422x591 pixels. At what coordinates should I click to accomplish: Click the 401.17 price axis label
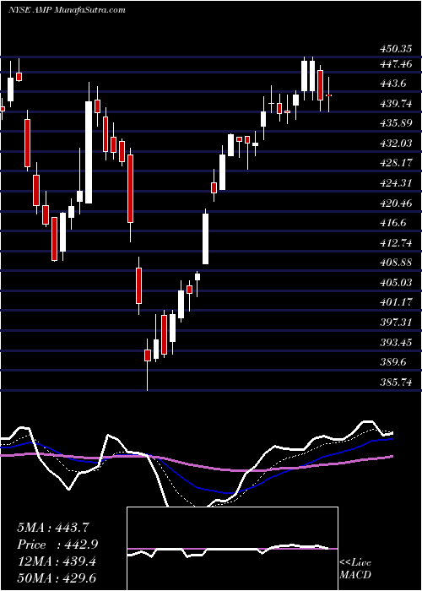coord(395,302)
